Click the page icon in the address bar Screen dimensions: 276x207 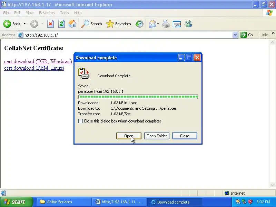click(21, 35)
